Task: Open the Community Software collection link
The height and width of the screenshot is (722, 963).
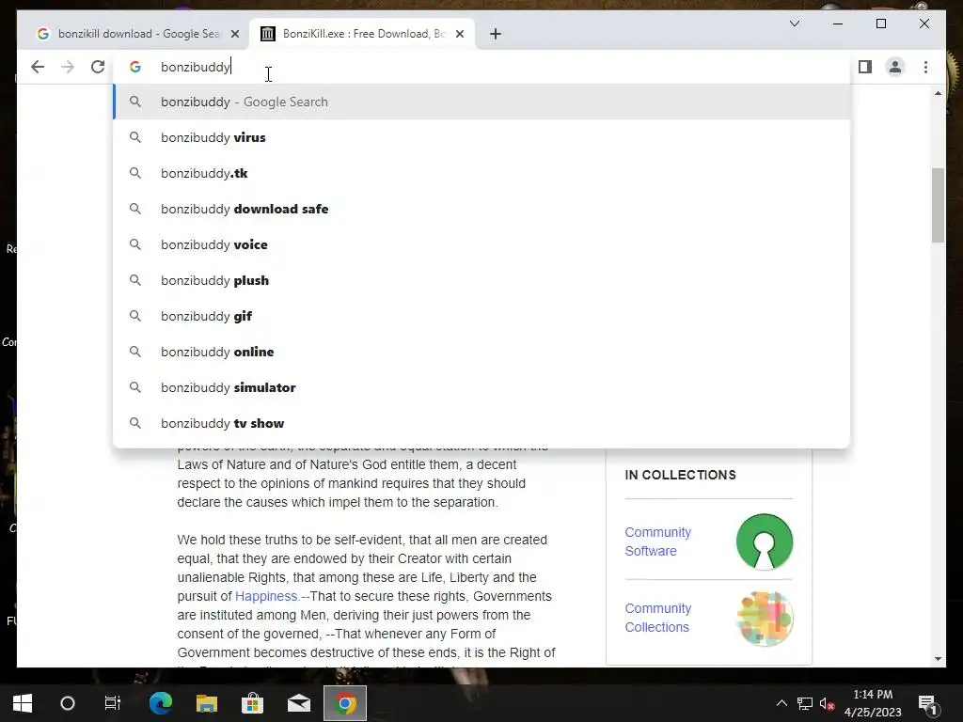Action: 657,541
